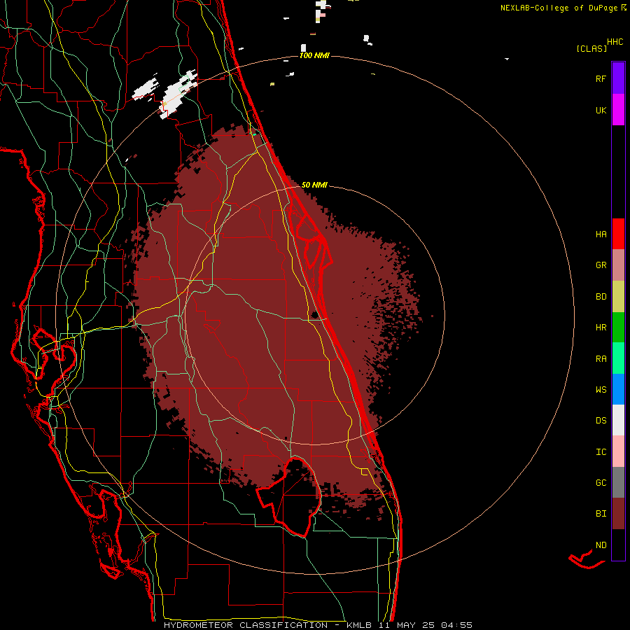Screen dimensions: 630x630
Task: Click the DS white legend swatch
Action: [x=618, y=420]
